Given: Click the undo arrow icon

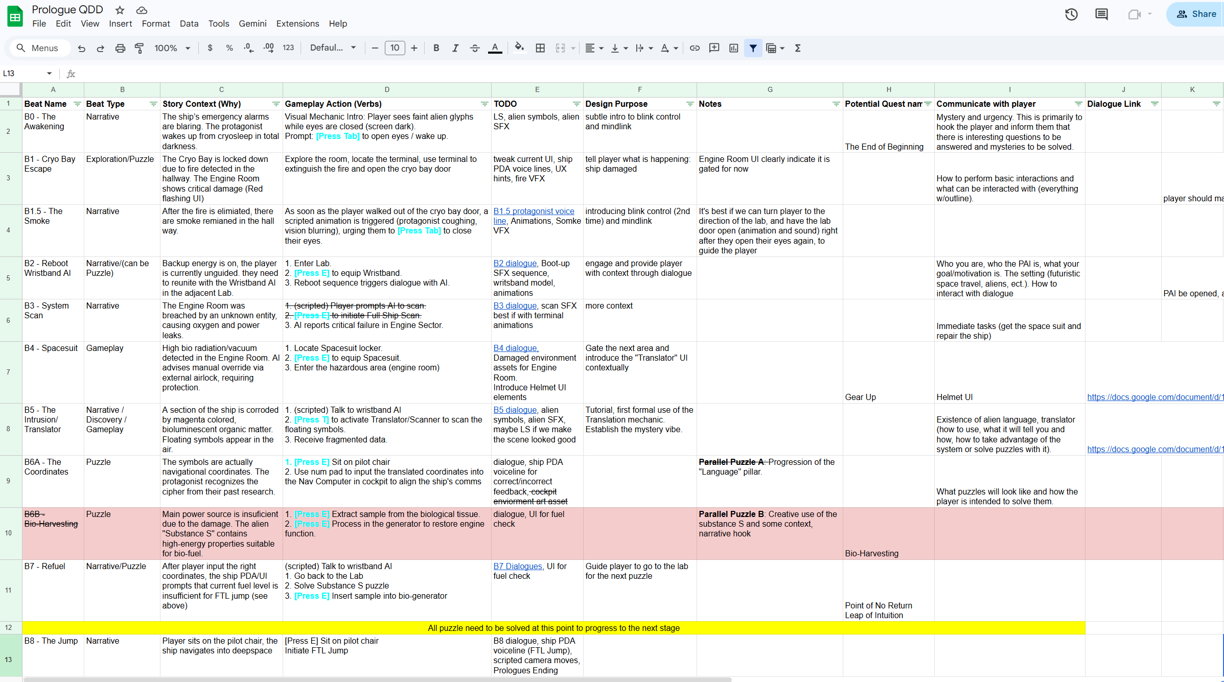Looking at the screenshot, I should 81,48.
